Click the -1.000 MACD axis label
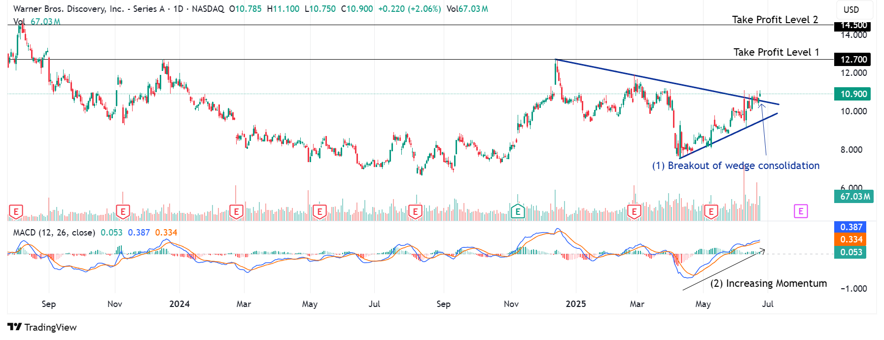Screen dimensions: 884x340 pos(854,289)
